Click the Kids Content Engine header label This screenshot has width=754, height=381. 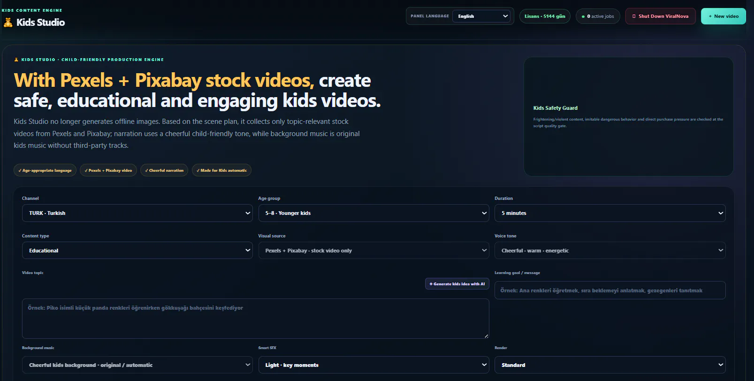(x=31, y=10)
